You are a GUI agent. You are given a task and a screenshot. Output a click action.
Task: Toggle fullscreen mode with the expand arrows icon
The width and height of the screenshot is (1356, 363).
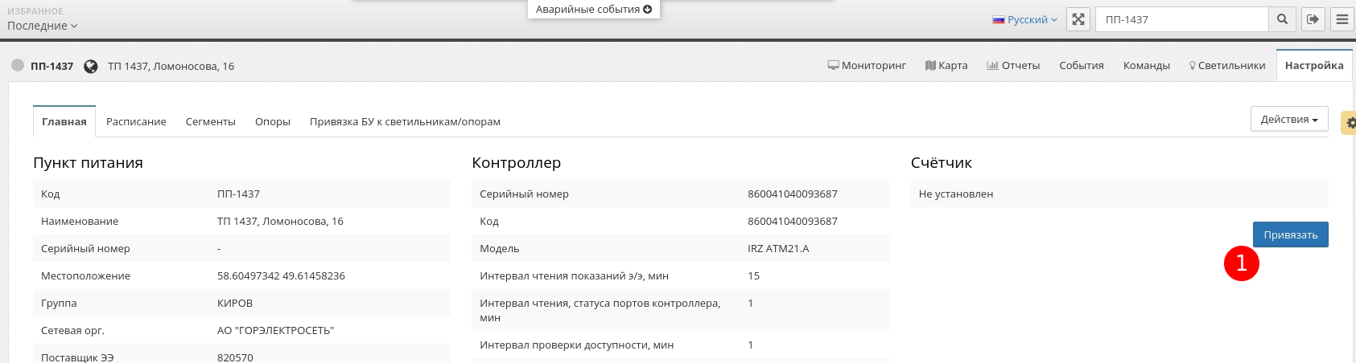pyautogui.click(x=1078, y=19)
